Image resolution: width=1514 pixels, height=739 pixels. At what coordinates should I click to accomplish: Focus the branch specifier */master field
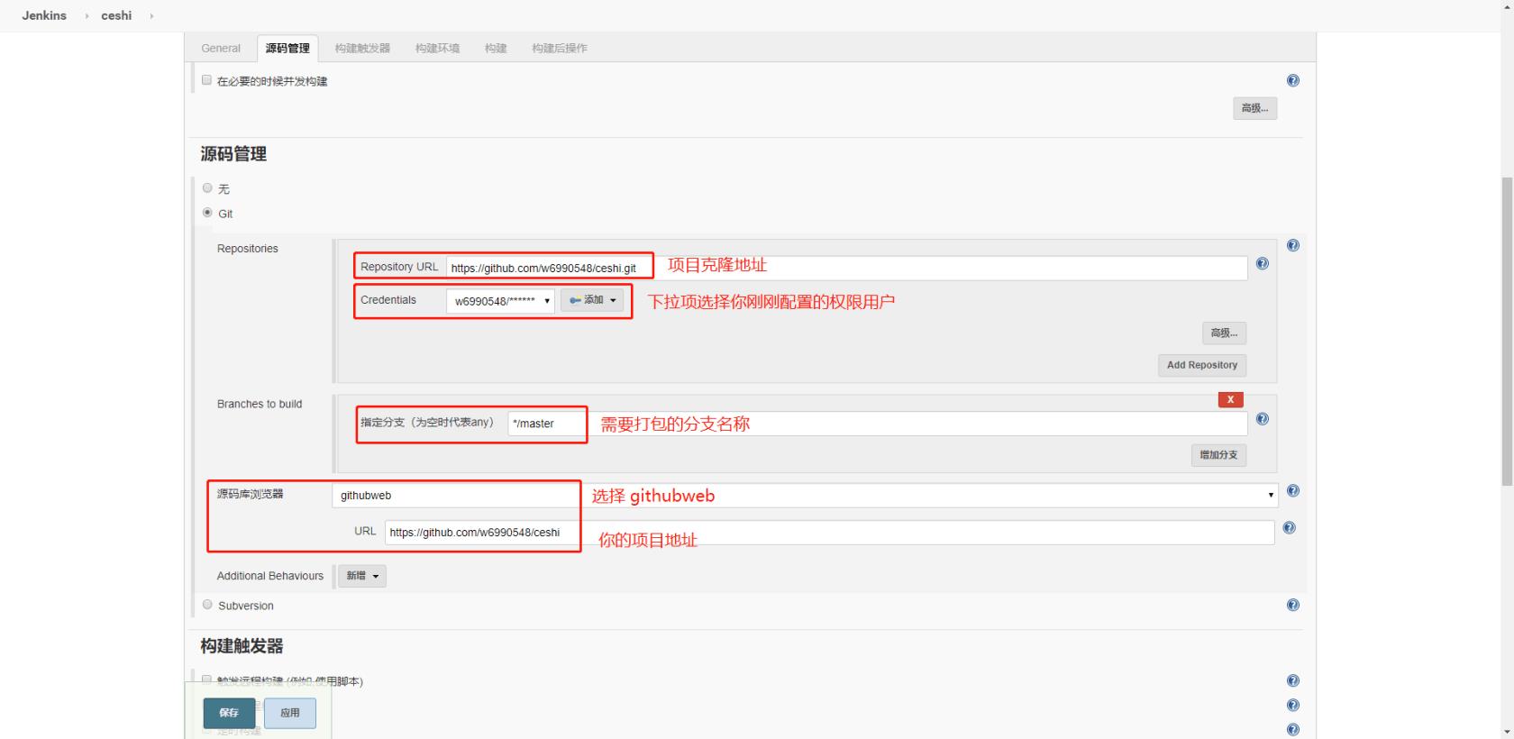pyautogui.click(x=877, y=424)
